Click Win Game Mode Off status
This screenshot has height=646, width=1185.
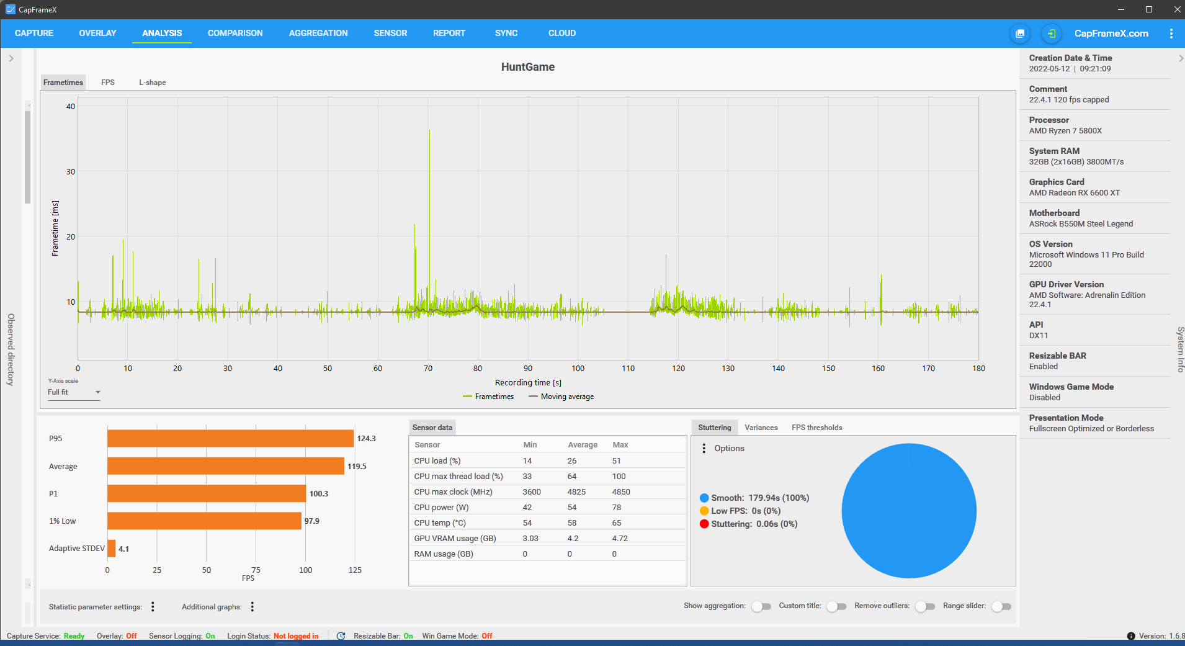(x=457, y=636)
